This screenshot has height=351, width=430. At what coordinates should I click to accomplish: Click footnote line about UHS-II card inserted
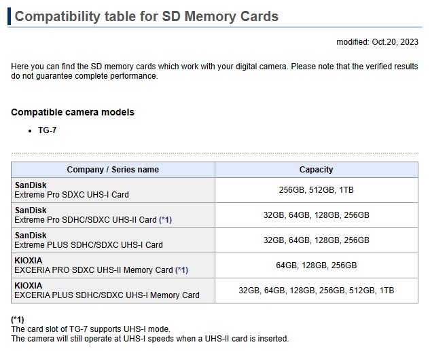[x=150, y=339]
